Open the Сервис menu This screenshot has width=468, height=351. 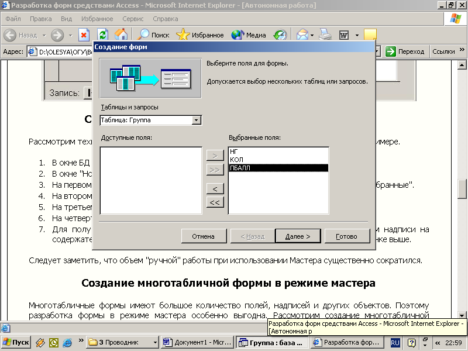click(133, 19)
